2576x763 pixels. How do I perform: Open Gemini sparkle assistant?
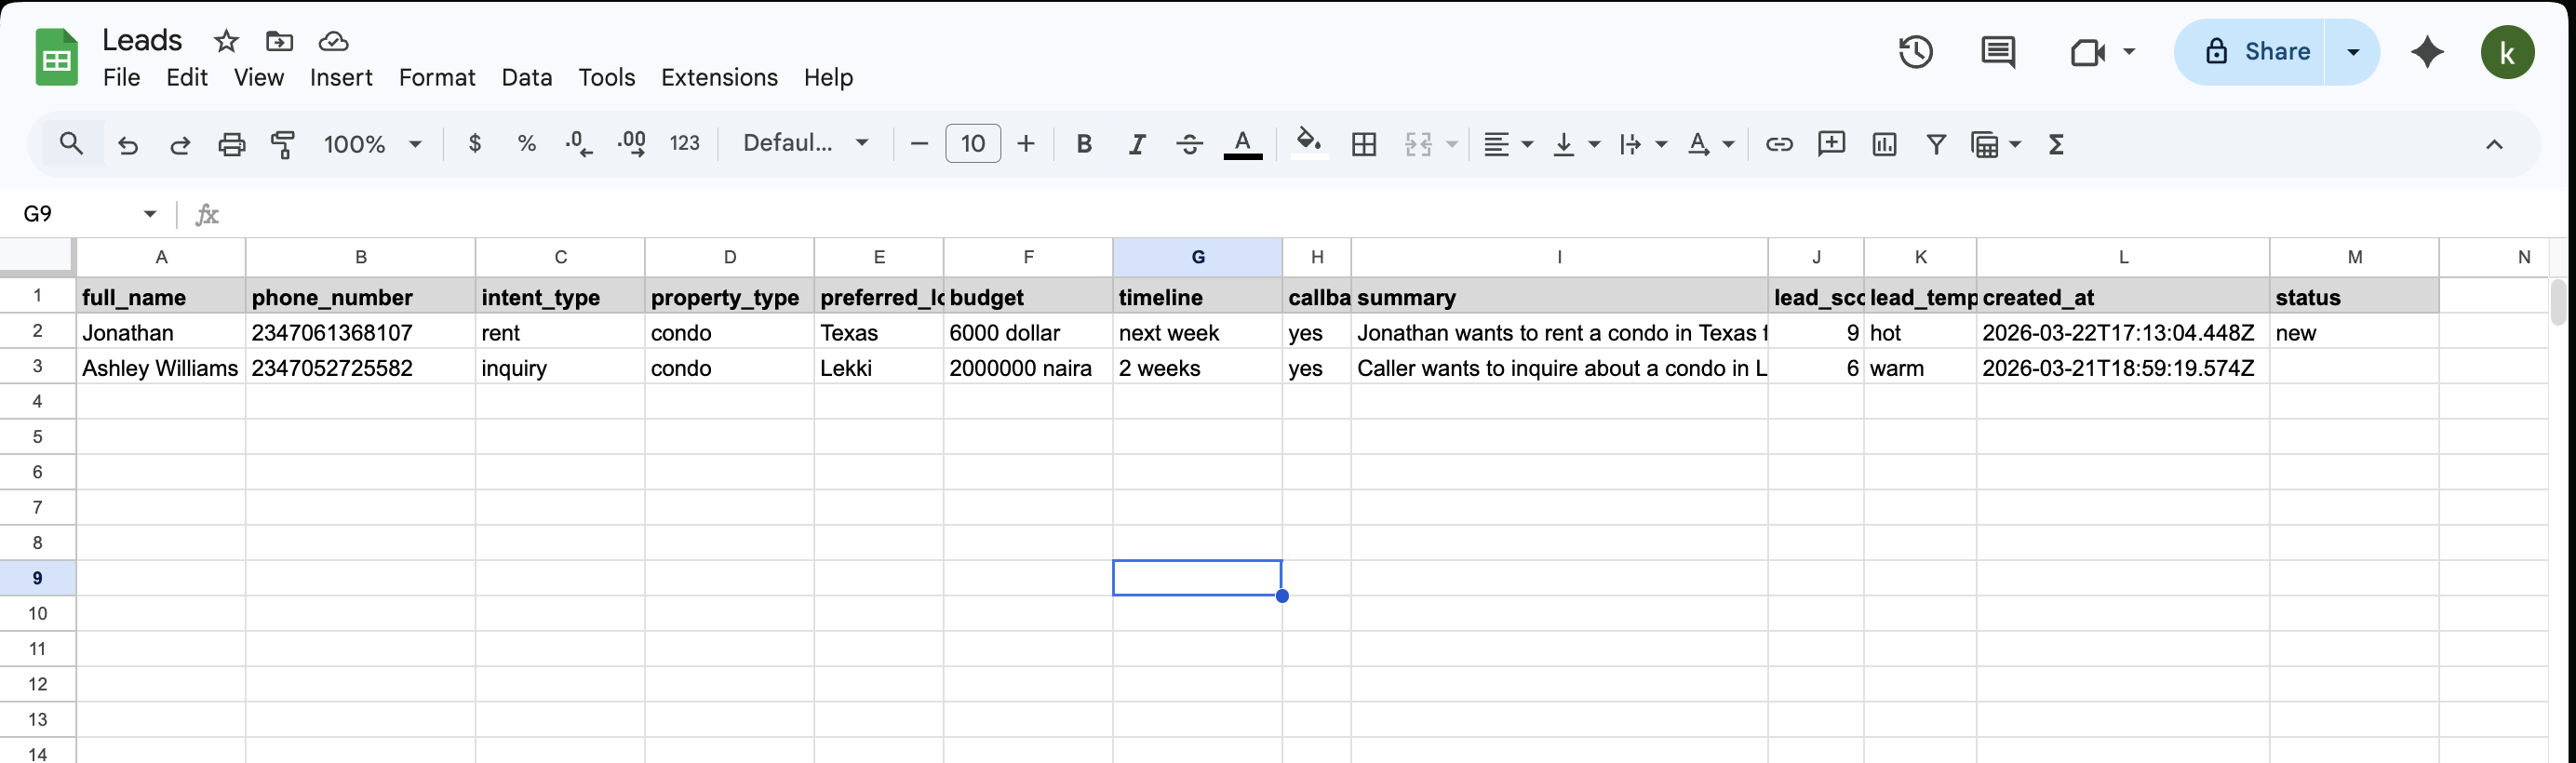tap(2427, 52)
